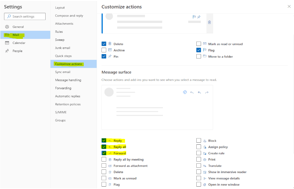294x189 pixels.
Task: Open Automatic replies settings
Action: pyautogui.click(x=74, y=96)
